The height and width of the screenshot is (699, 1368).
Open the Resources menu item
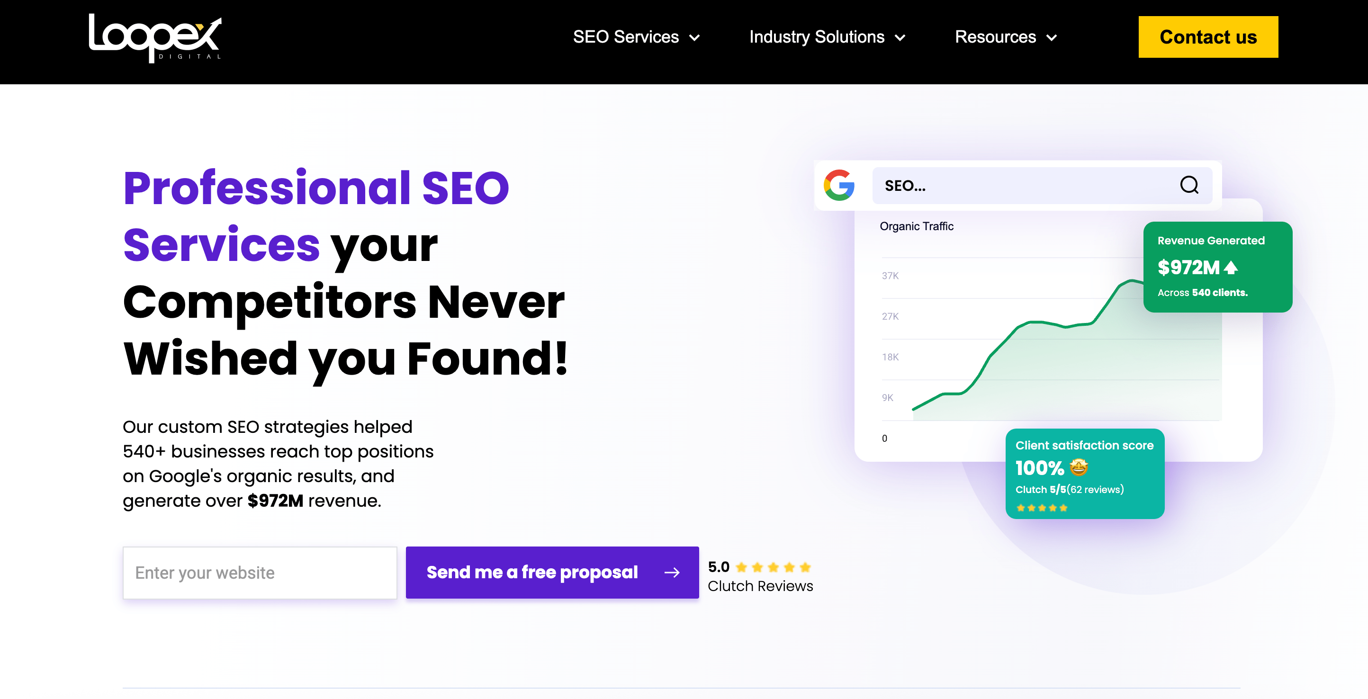point(995,37)
